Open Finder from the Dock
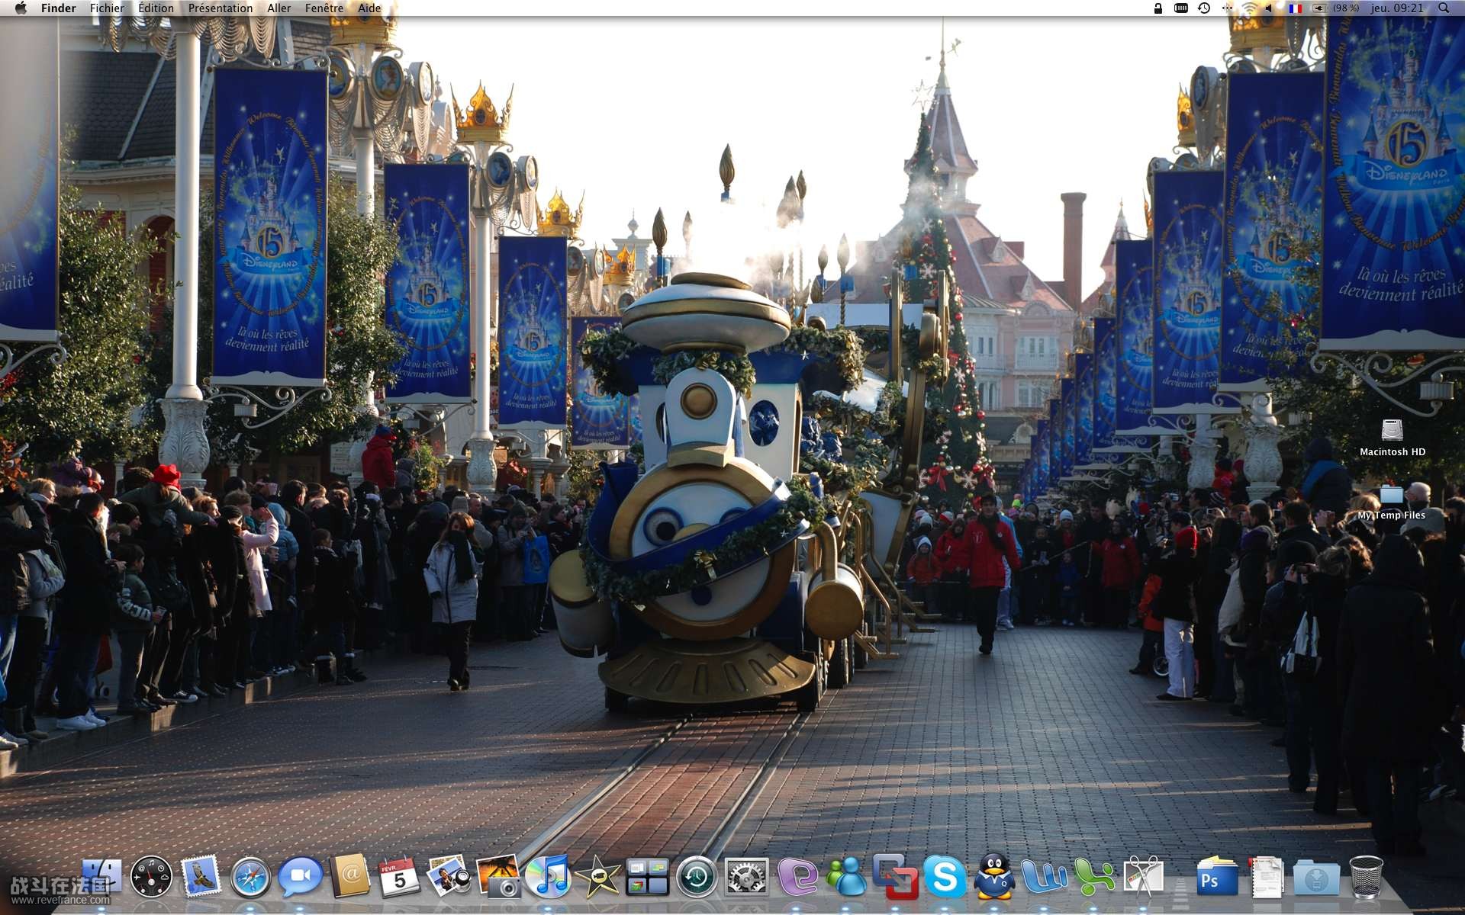Image resolution: width=1465 pixels, height=915 pixels. [101, 877]
